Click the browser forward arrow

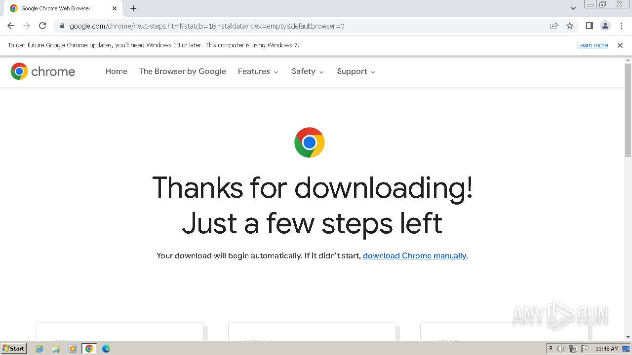click(27, 26)
